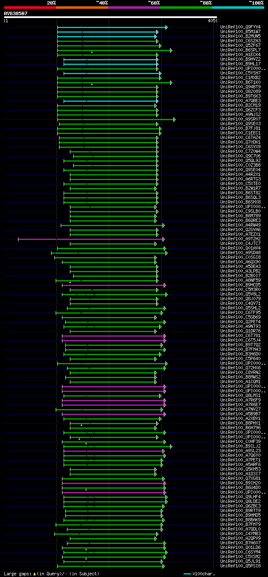Select the UniRef100_C6TF95 label
The width and height of the screenshot is (268, 577).
(240, 313)
